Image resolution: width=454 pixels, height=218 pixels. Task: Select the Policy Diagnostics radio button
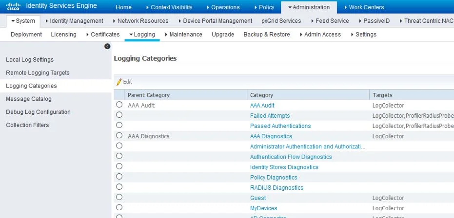pos(119,177)
